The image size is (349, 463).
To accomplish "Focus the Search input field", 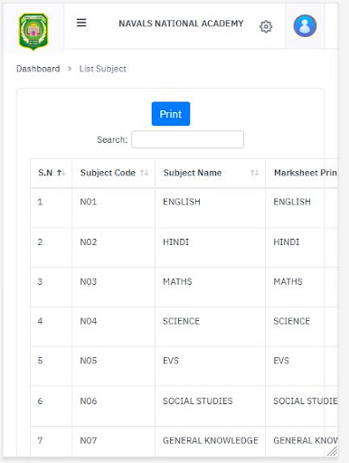I will [x=187, y=139].
